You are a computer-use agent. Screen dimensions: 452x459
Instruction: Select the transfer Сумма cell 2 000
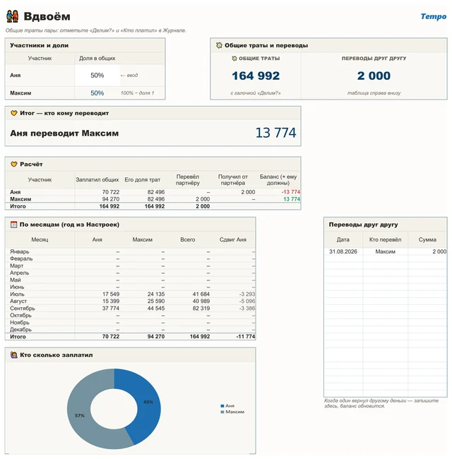tap(439, 251)
